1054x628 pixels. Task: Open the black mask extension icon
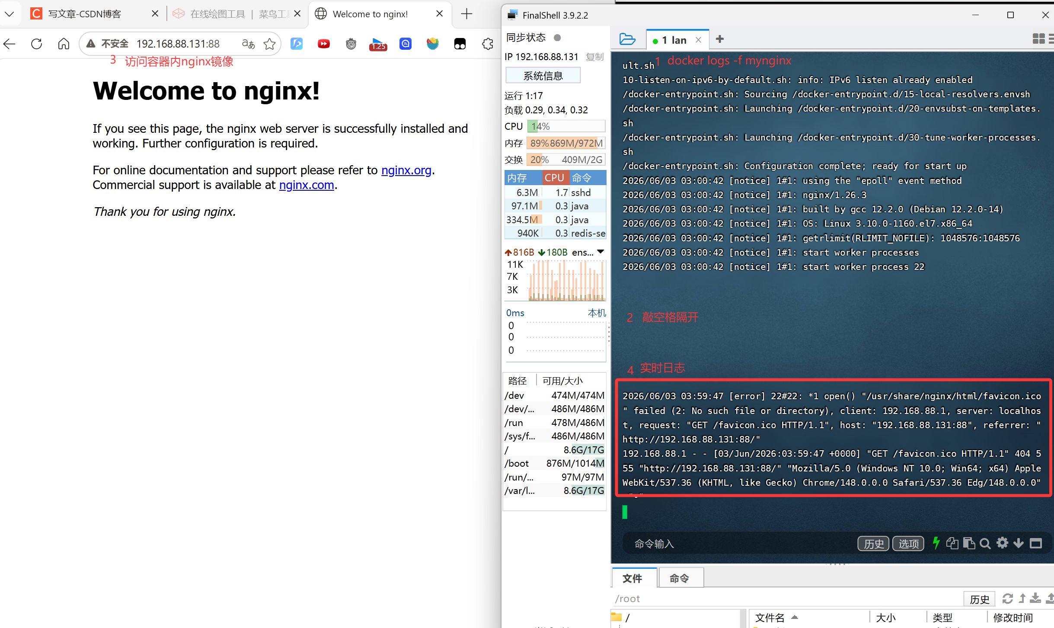(x=460, y=44)
